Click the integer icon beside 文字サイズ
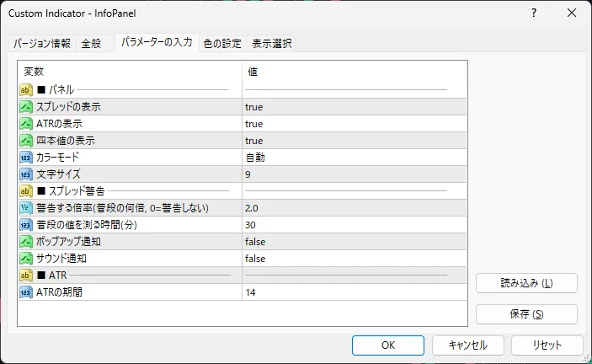The width and height of the screenshot is (592, 364). click(26, 174)
